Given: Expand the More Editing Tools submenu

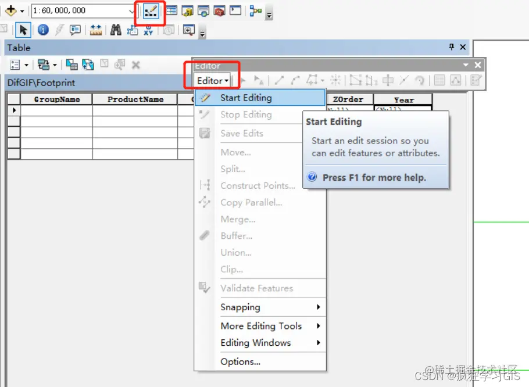Looking at the screenshot, I should (260, 326).
